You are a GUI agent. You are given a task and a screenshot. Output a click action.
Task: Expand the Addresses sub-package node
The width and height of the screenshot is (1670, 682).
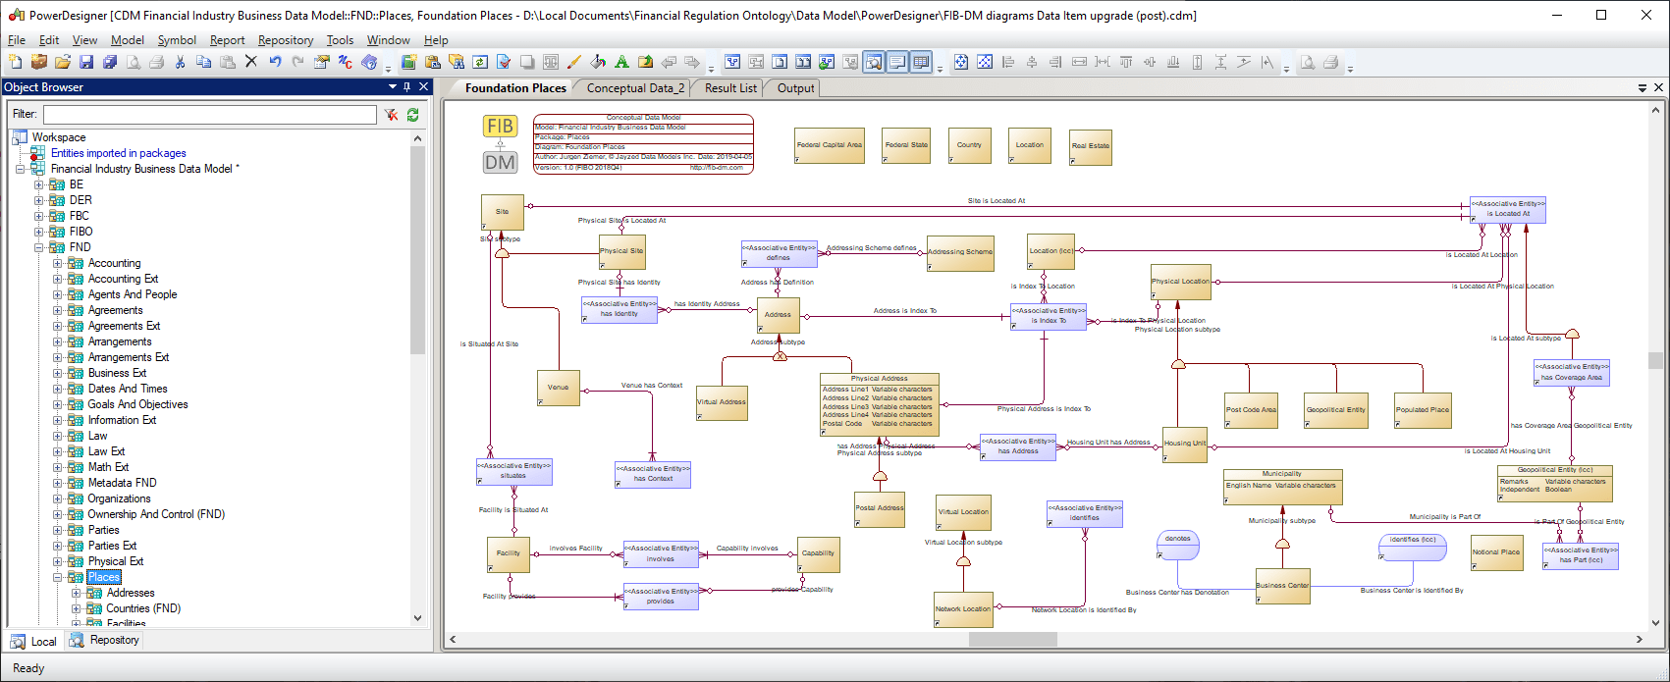pyautogui.click(x=76, y=593)
